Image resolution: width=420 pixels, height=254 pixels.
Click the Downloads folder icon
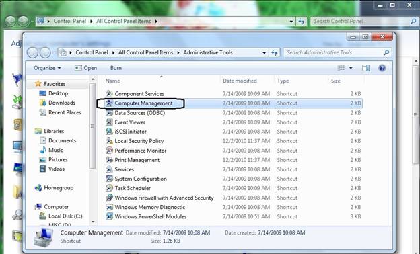(42, 103)
